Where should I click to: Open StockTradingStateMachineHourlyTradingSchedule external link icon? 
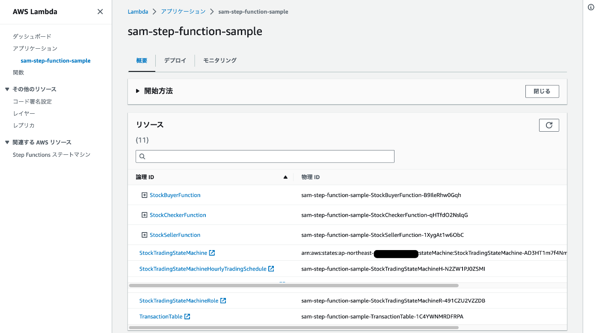pos(271,269)
